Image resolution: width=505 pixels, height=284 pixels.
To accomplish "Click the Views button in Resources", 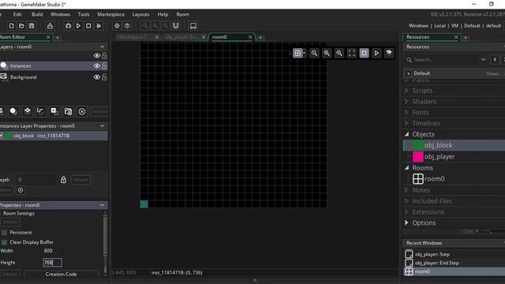I will pyautogui.click(x=492, y=73).
